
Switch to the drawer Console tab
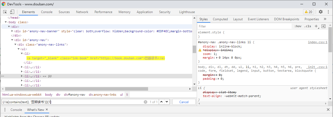coord(16,110)
